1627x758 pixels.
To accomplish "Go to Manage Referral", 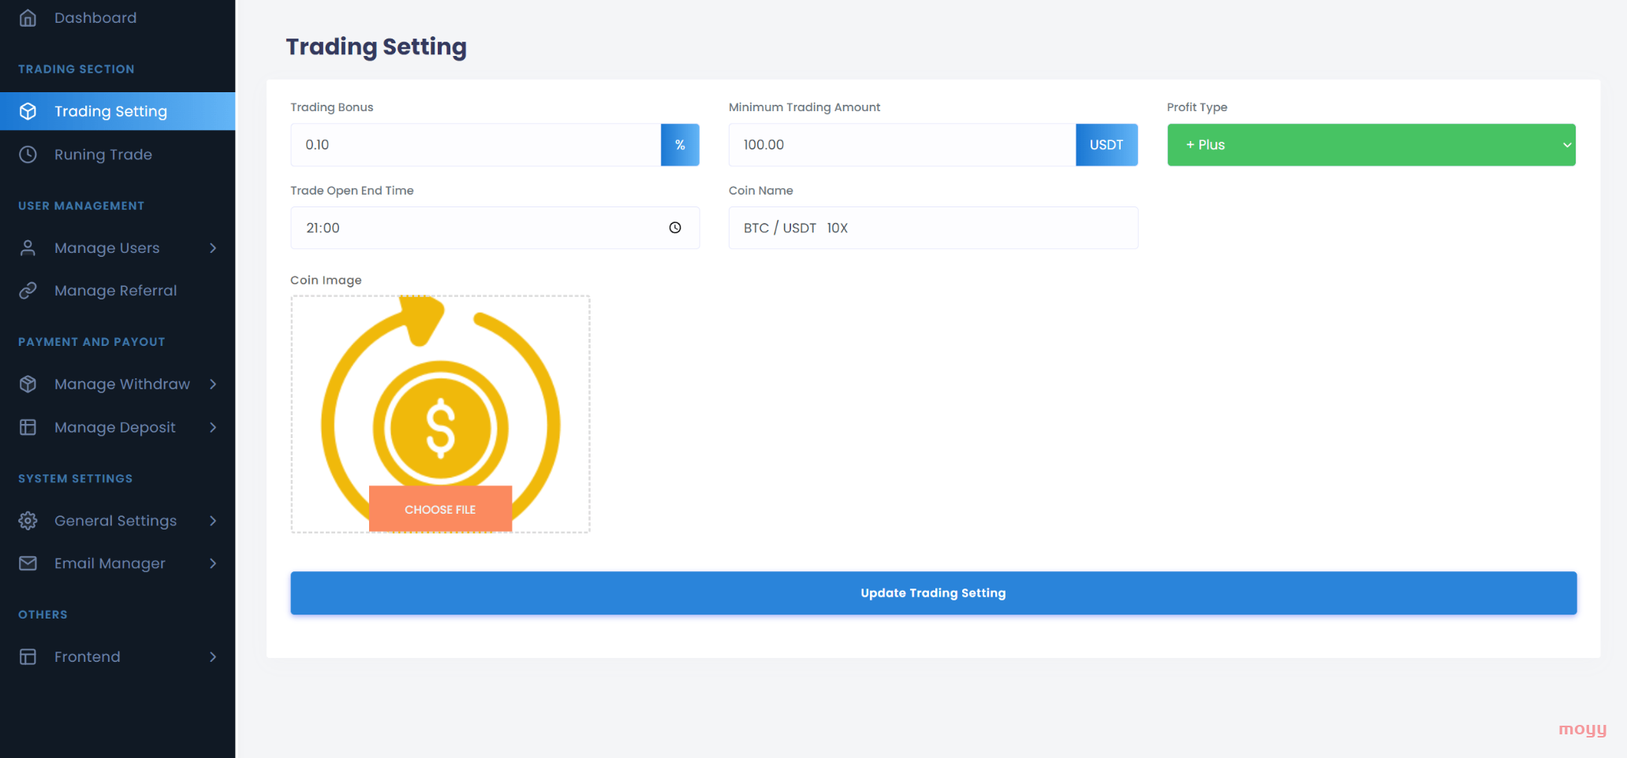I will tap(116, 291).
